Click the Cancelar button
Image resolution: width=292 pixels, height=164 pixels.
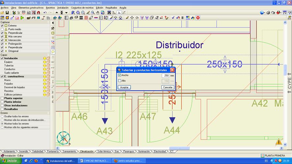pyautogui.click(x=168, y=87)
